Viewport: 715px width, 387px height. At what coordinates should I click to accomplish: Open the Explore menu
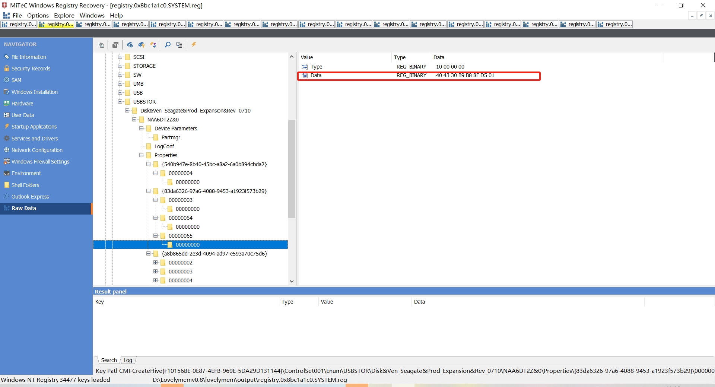pos(64,15)
